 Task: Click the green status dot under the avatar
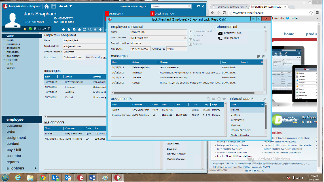click(x=30, y=29)
